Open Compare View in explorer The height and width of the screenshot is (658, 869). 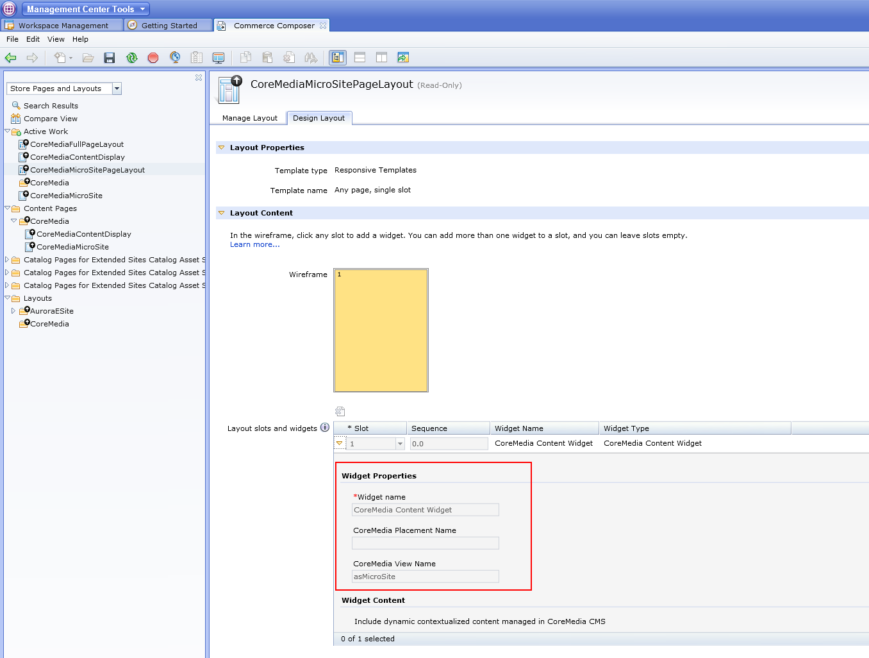click(50, 119)
